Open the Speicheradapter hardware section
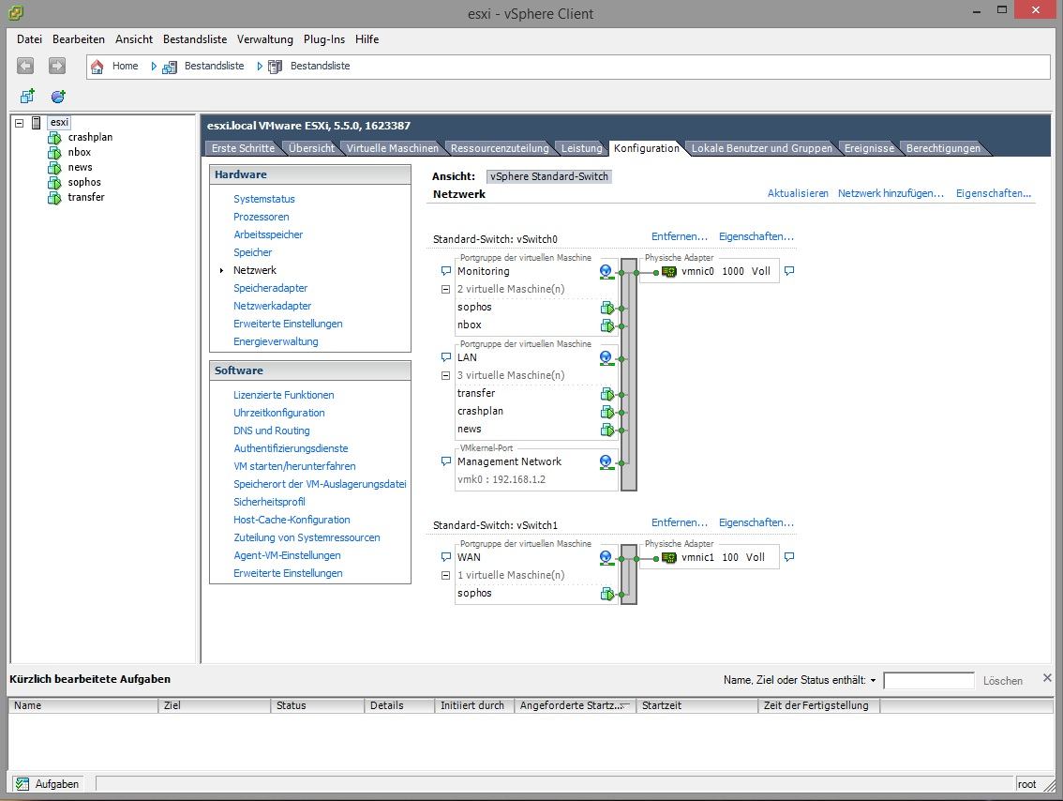Viewport: 1063px width, 801px height. click(271, 288)
